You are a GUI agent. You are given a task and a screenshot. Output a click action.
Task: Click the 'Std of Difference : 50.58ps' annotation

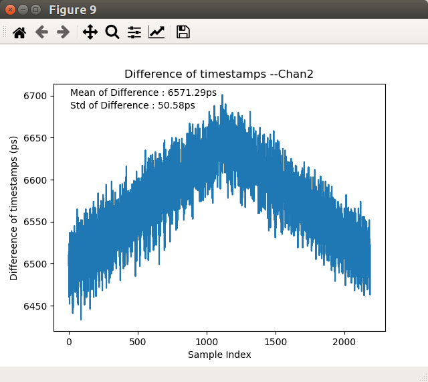pos(132,105)
